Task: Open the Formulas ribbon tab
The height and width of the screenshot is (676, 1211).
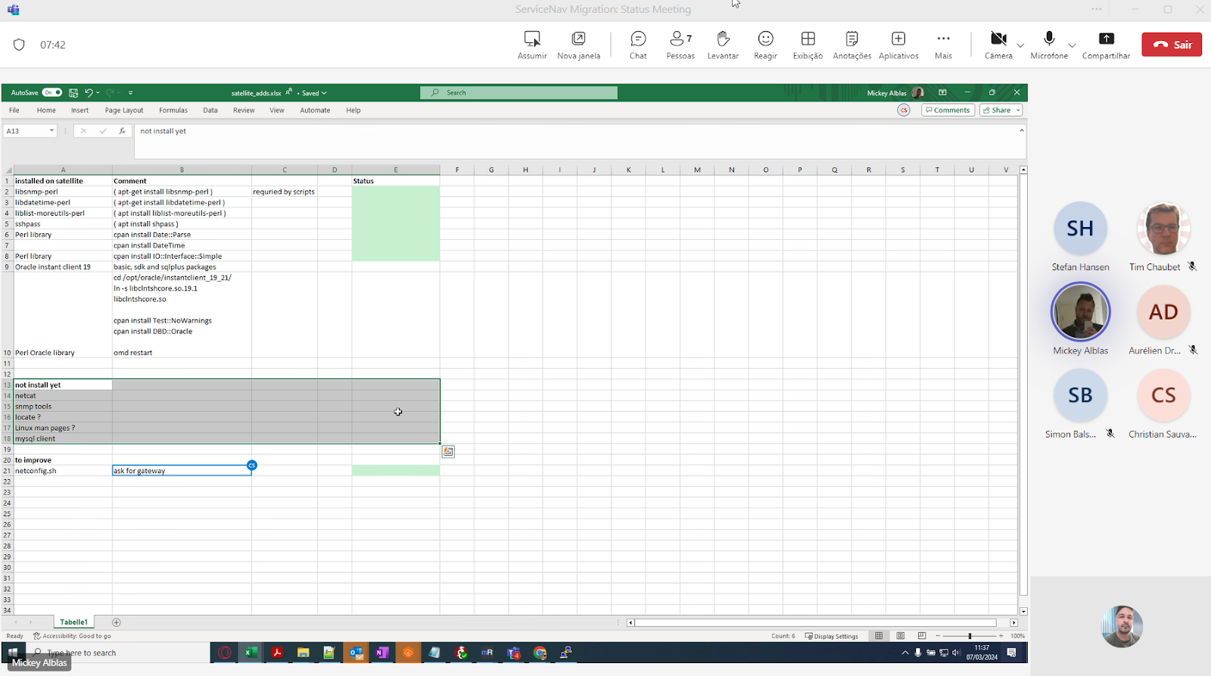Action: 173,110
